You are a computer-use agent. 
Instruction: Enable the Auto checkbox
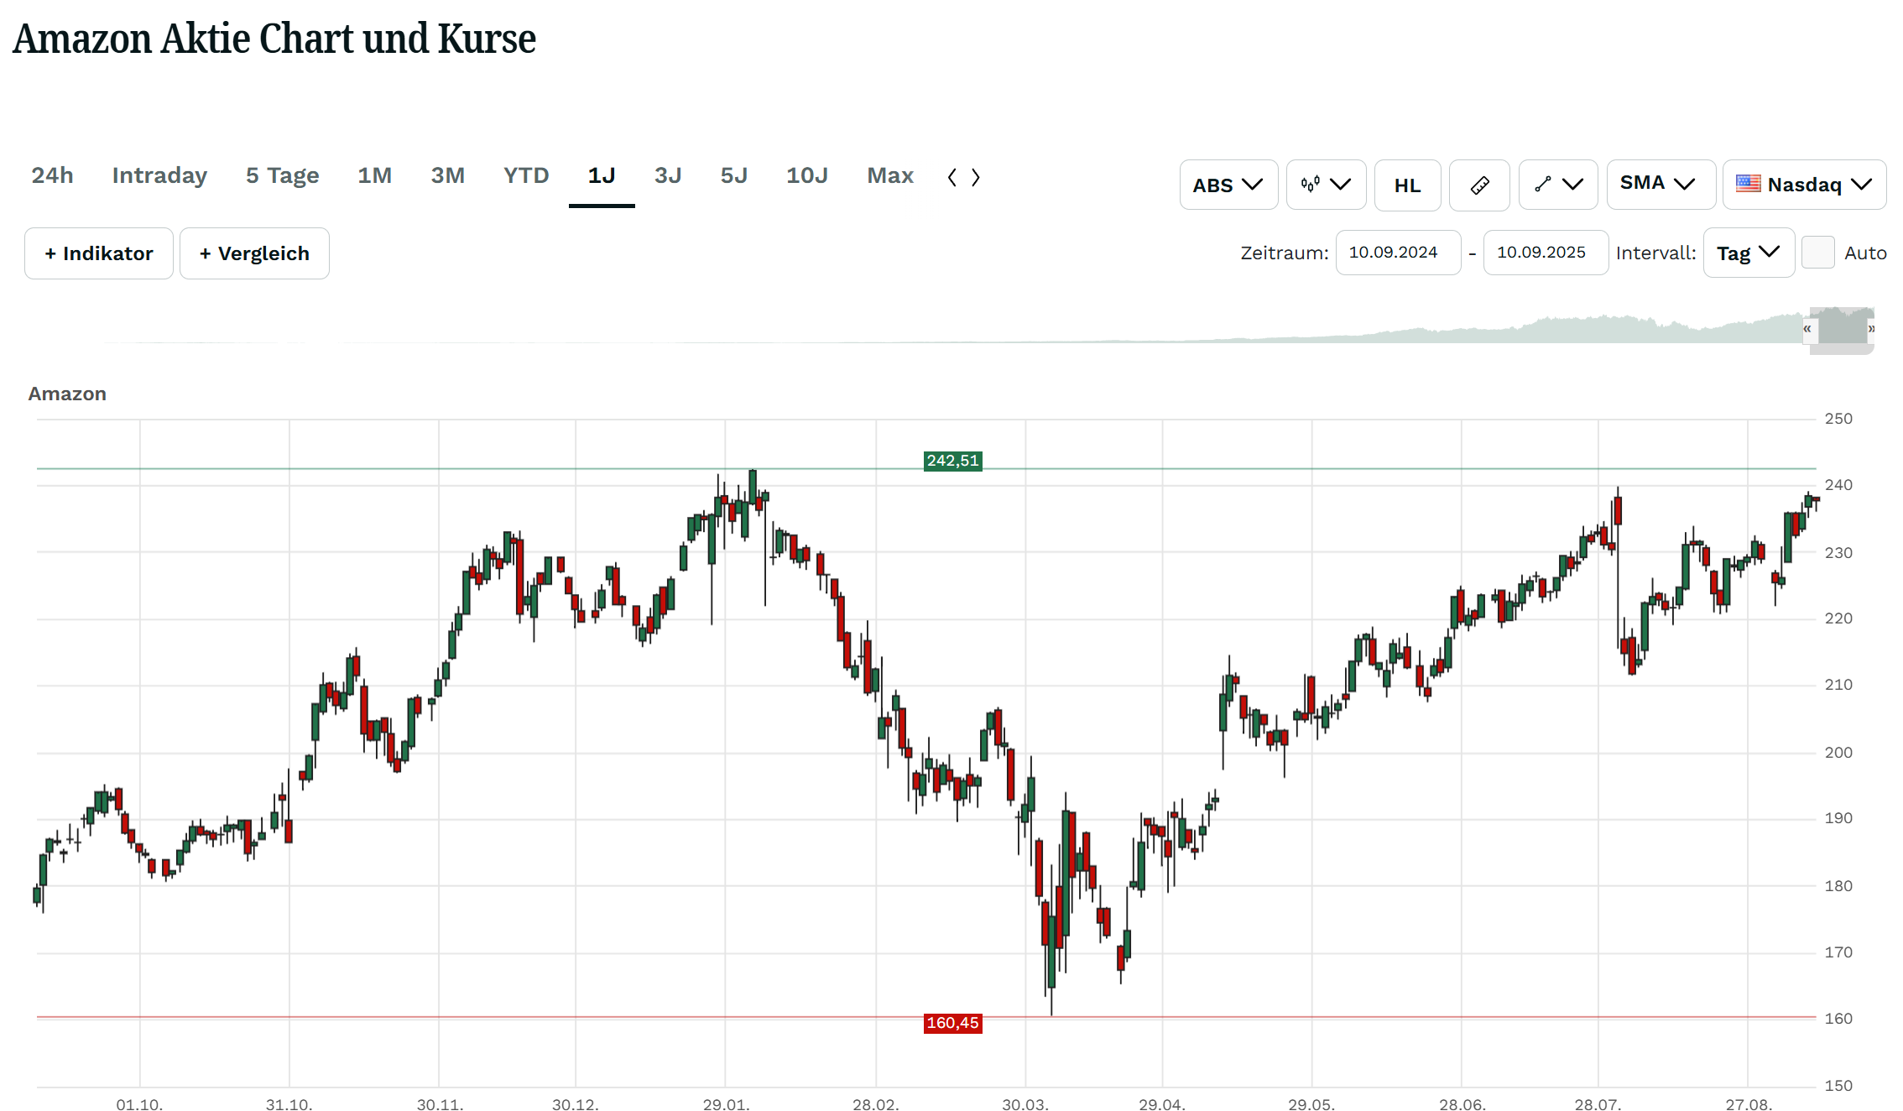[x=1818, y=253]
